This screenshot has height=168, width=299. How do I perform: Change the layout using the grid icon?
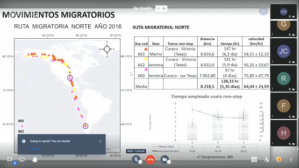coord(254,159)
